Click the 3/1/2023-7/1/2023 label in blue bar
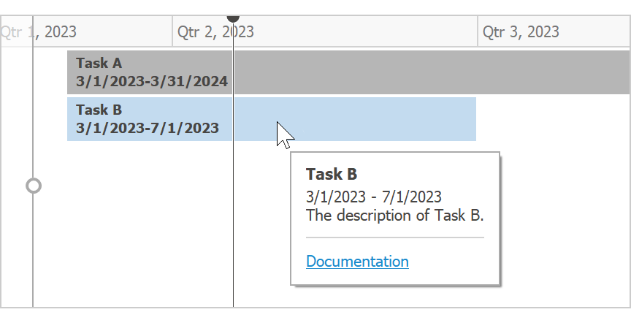 coord(147,128)
